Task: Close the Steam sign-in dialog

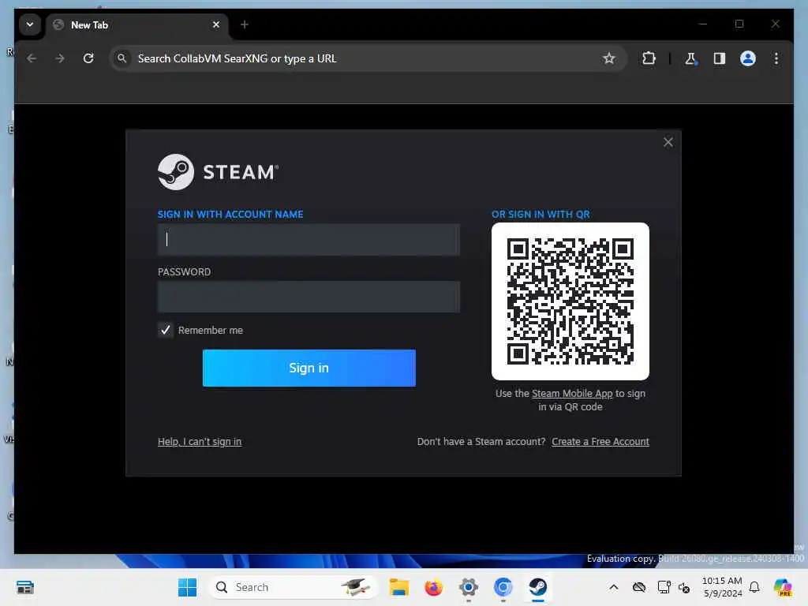Action: click(668, 142)
